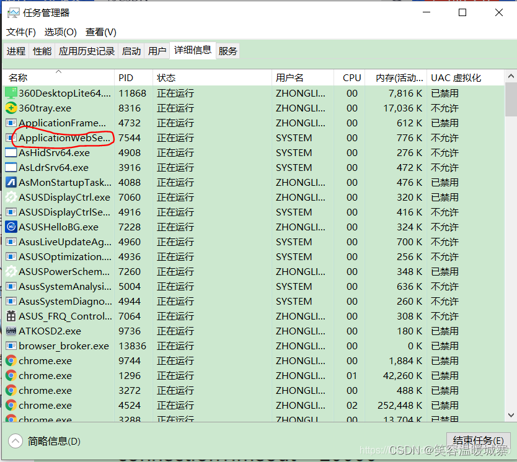Image resolution: width=517 pixels, height=462 pixels.
Task: Open the 选项(O) menu
Action: pos(60,32)
